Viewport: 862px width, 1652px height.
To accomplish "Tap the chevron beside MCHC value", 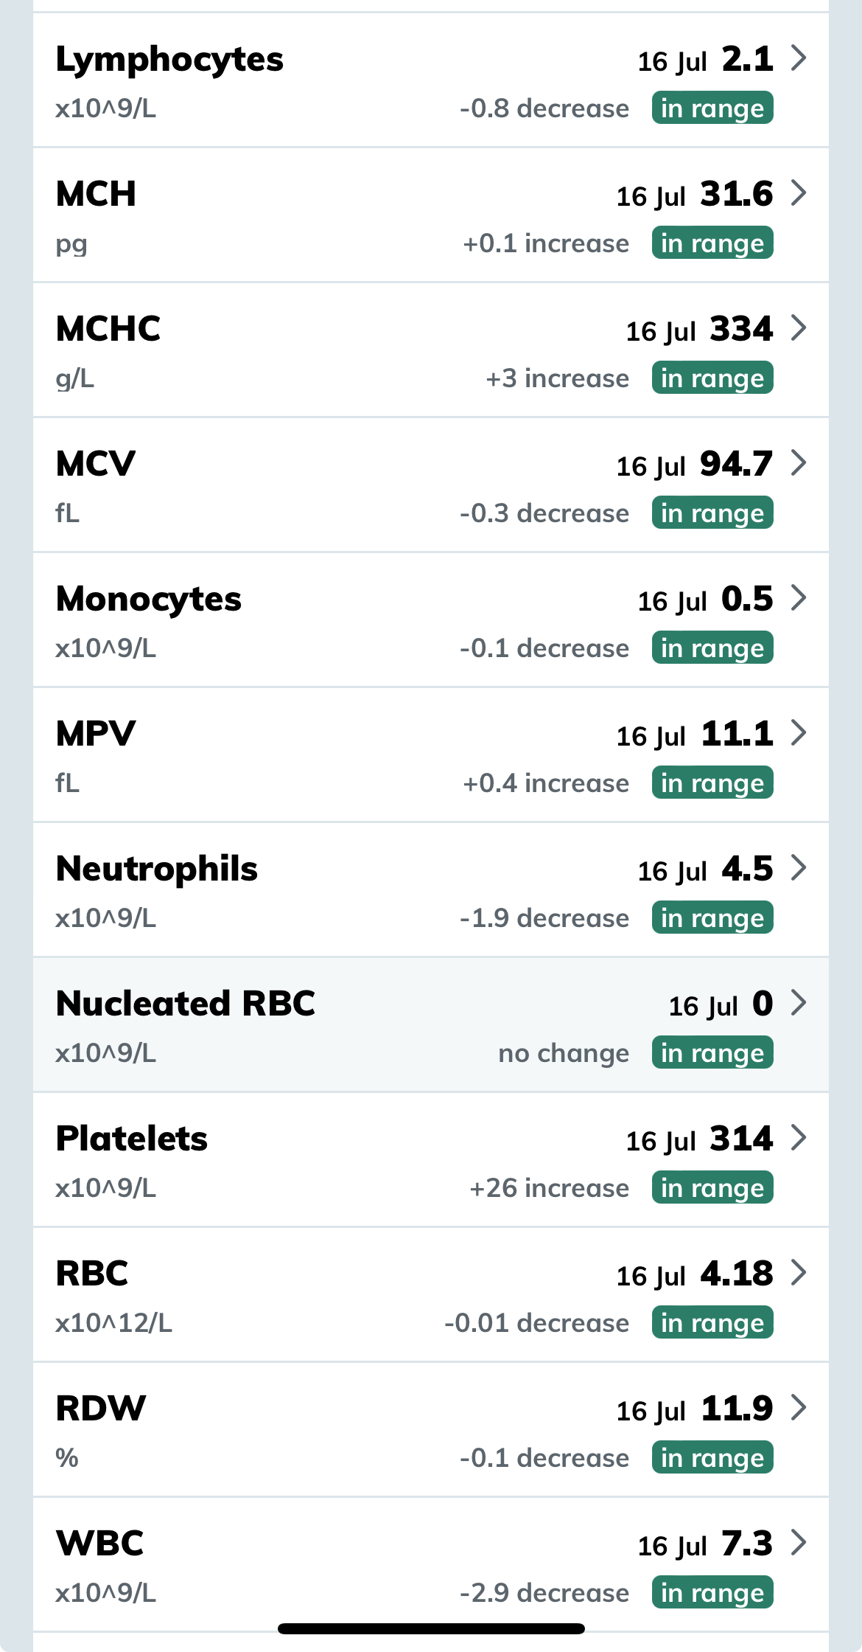I will pos(799,327).
